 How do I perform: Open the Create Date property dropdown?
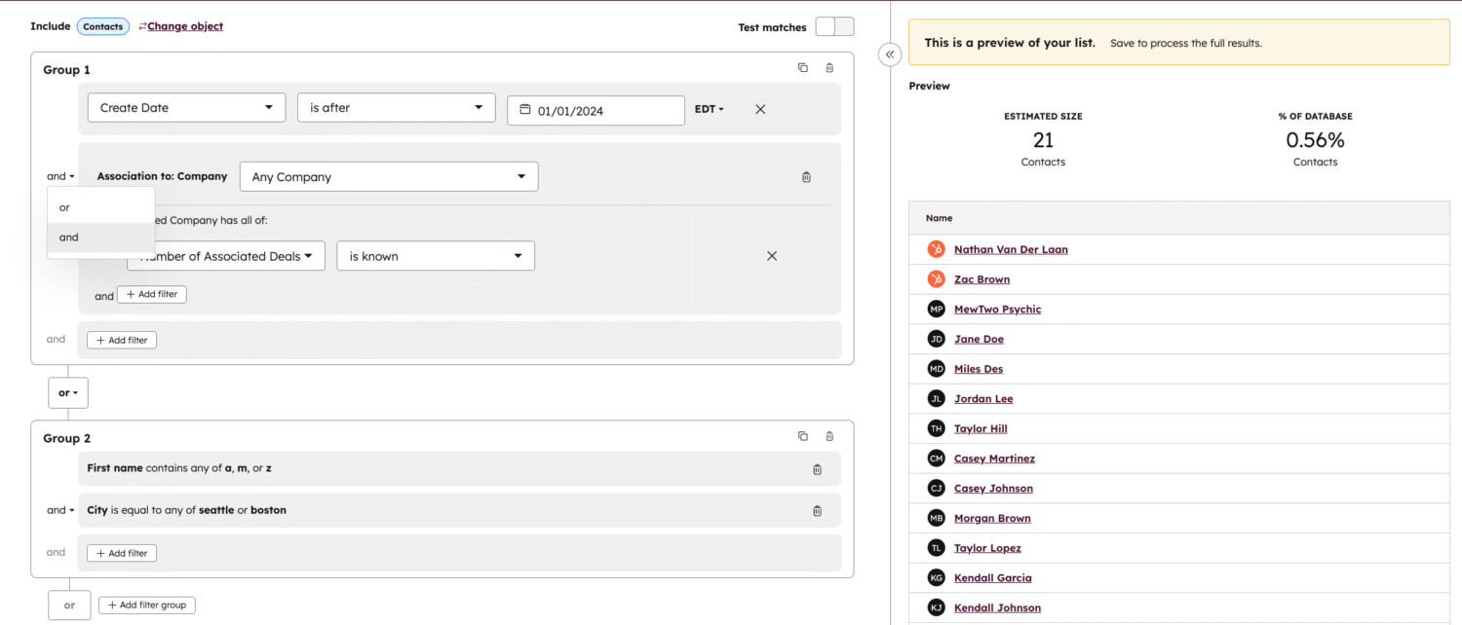click(x=186, y=108)
